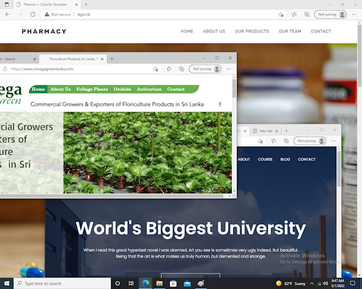Add 4gen.lk page to favorites star

pyautogui.click(x=281, y=14)
